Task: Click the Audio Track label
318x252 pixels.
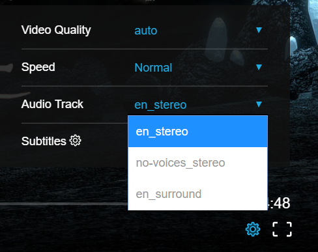Action: pos(52,104)
